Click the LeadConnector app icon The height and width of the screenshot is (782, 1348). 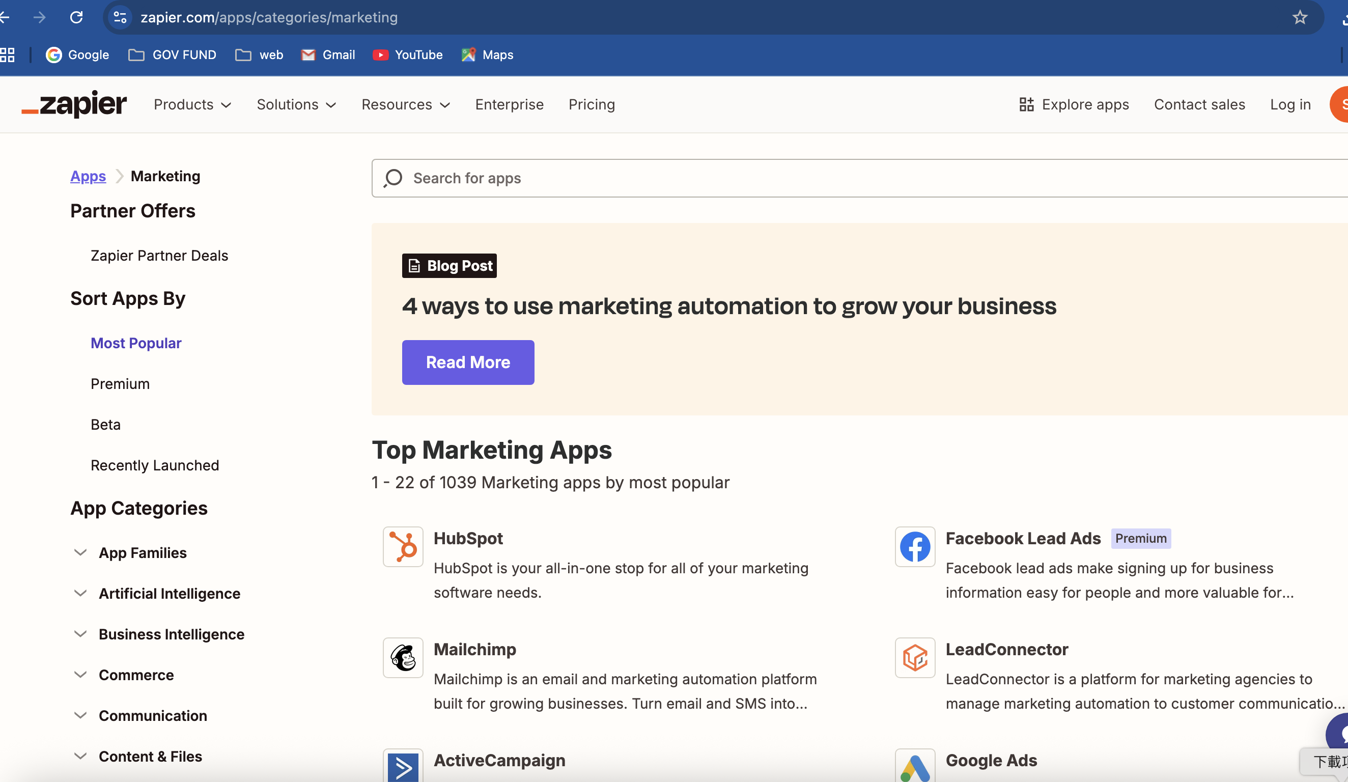pos(915,657)
